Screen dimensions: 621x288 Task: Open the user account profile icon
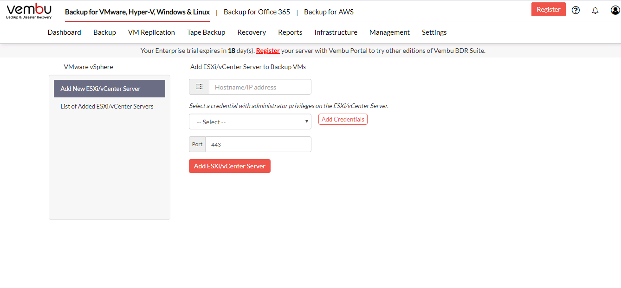point(615,10)
